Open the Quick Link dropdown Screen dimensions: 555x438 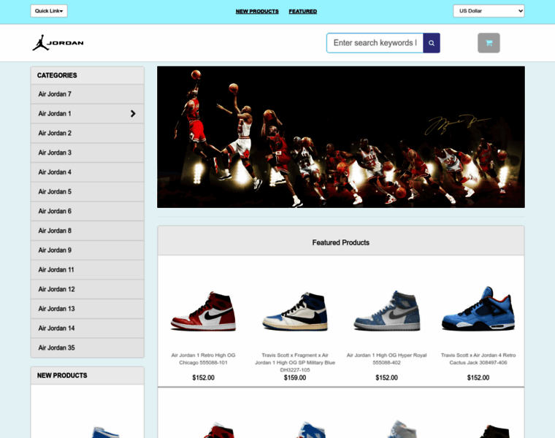point(49,11)
